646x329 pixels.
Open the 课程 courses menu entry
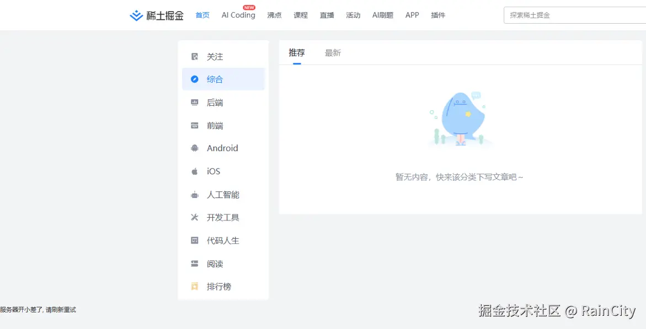(x=301, y=15)
